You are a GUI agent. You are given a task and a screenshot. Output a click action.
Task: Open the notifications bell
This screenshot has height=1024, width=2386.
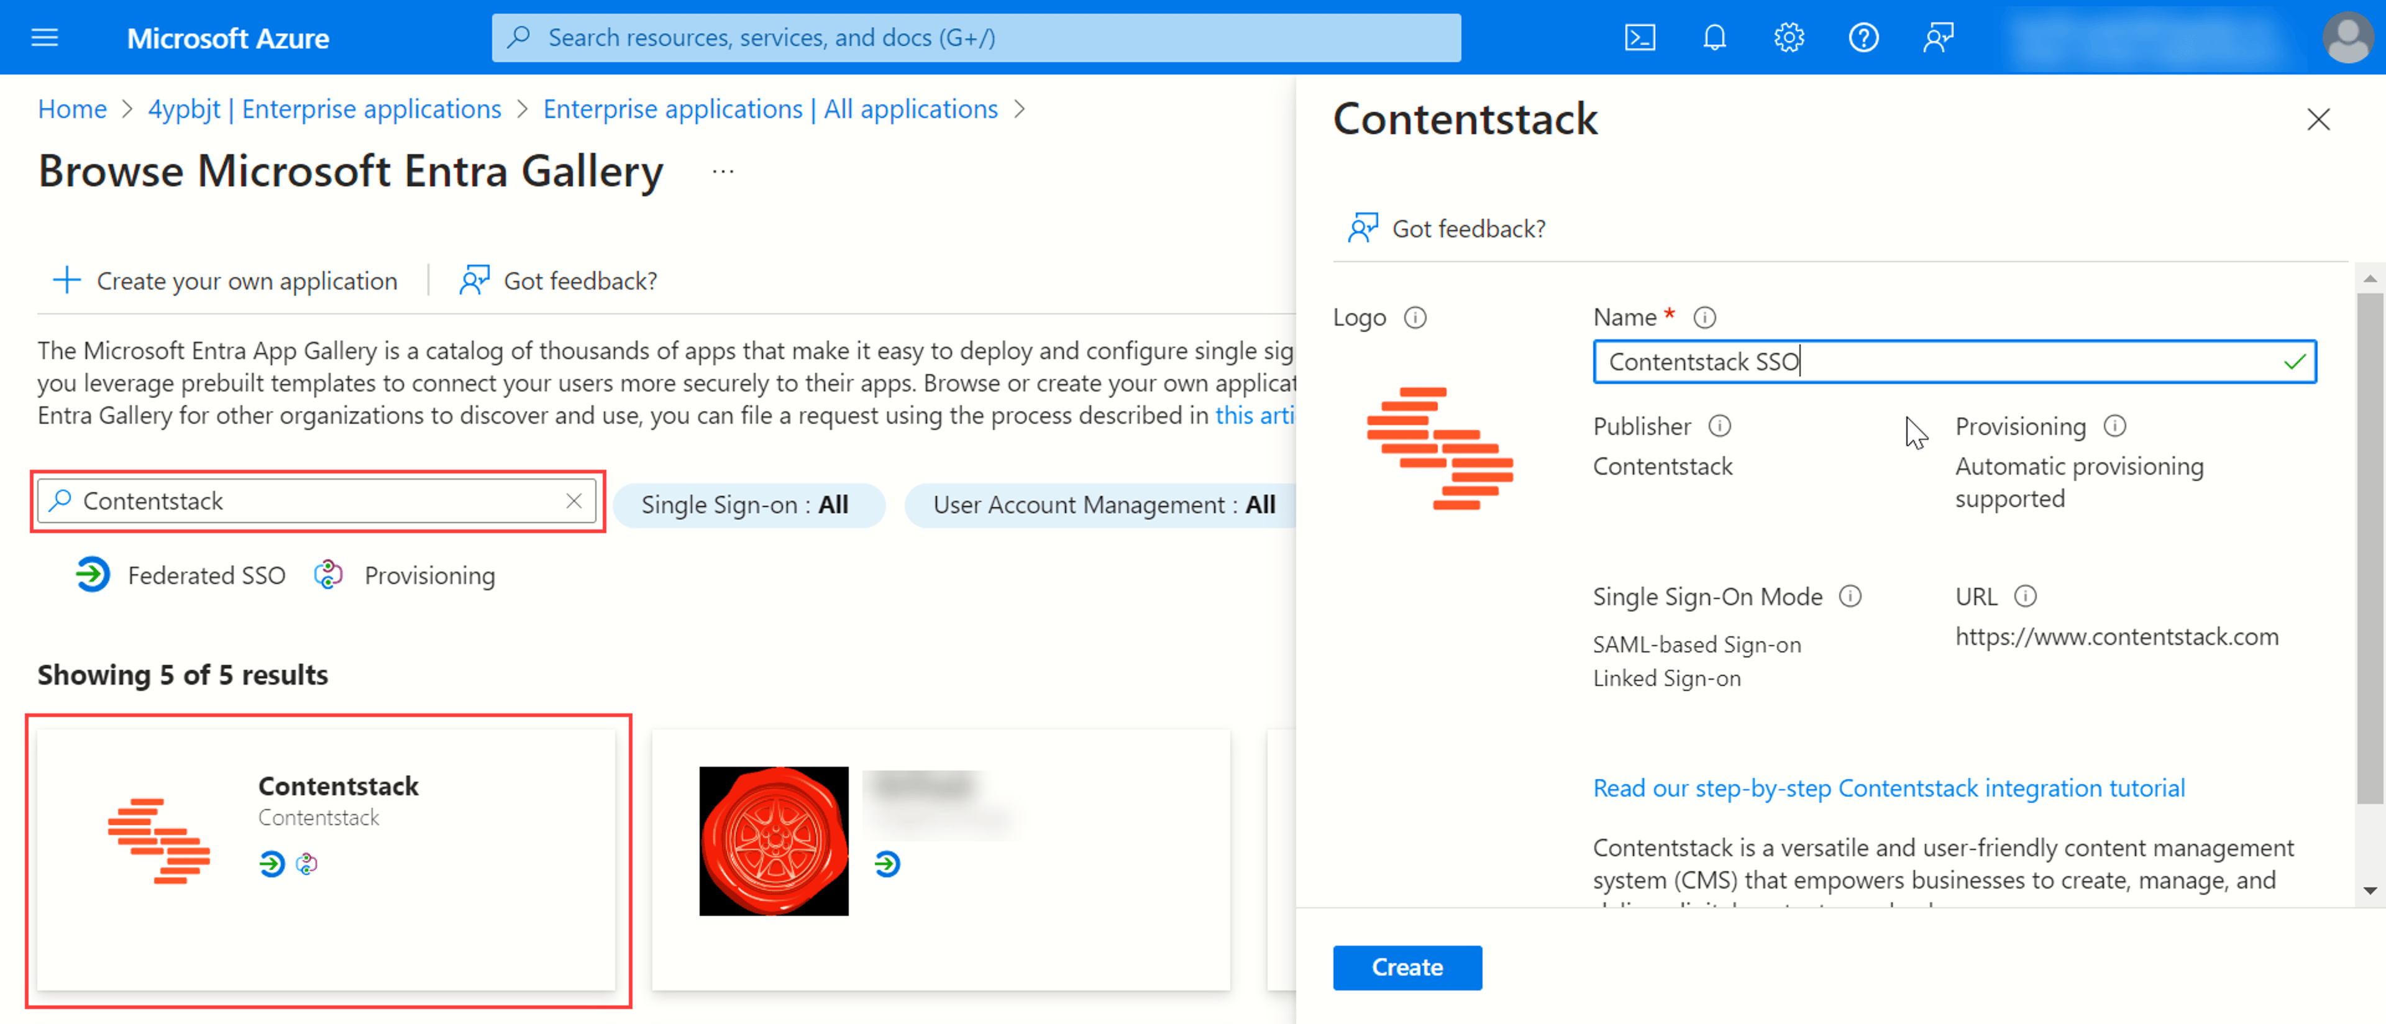point(1714,37)
